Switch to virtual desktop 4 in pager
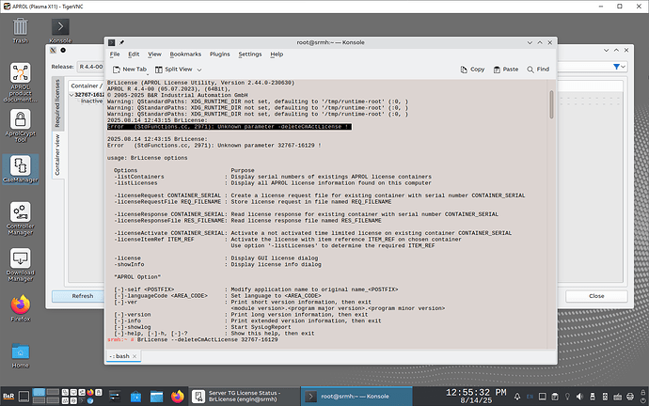Viewport: 649px width, 406px height. [53, 400]
